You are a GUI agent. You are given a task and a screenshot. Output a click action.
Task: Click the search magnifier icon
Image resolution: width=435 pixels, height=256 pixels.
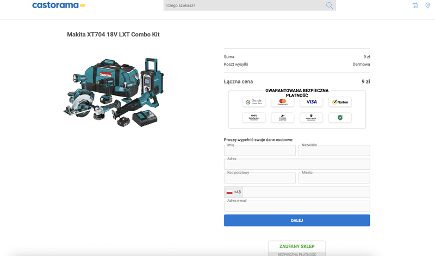click(329, 5)
